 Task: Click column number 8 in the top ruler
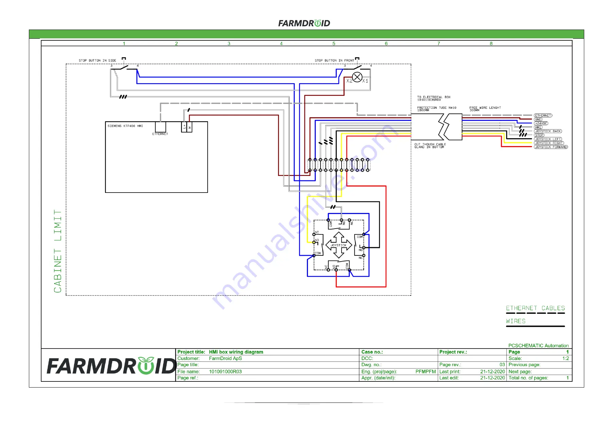[491, 43]
